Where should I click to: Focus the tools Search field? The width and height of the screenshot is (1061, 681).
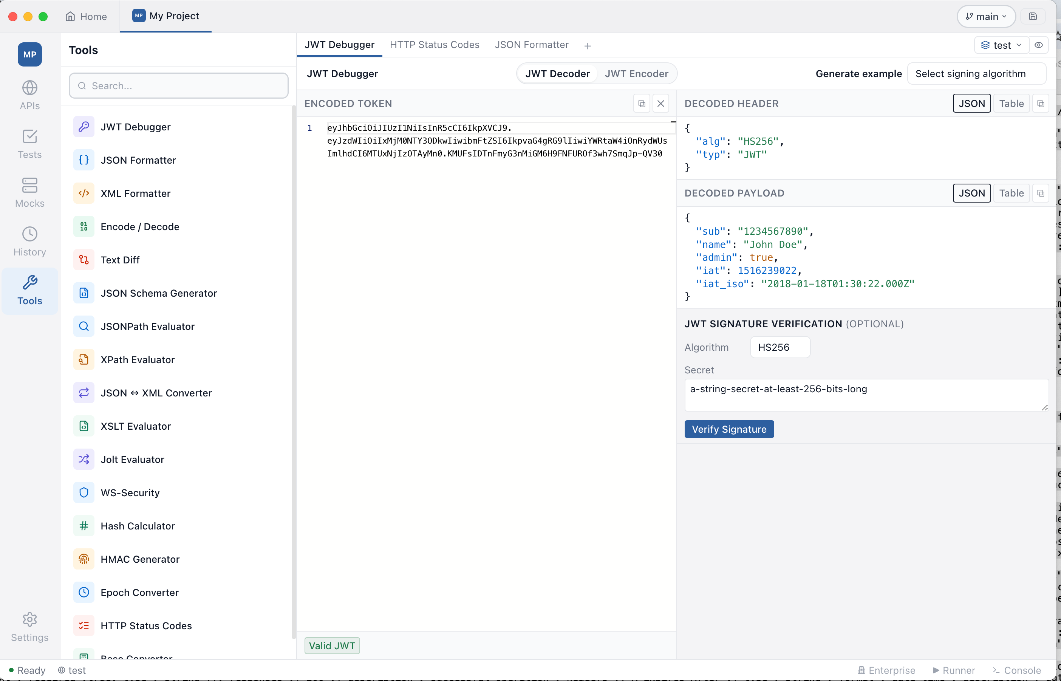(x=179, y=86)
